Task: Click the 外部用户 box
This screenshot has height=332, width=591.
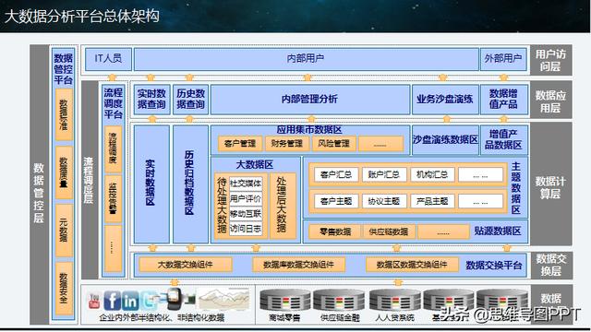Action: pyautogui.click(x=503, y=59)
